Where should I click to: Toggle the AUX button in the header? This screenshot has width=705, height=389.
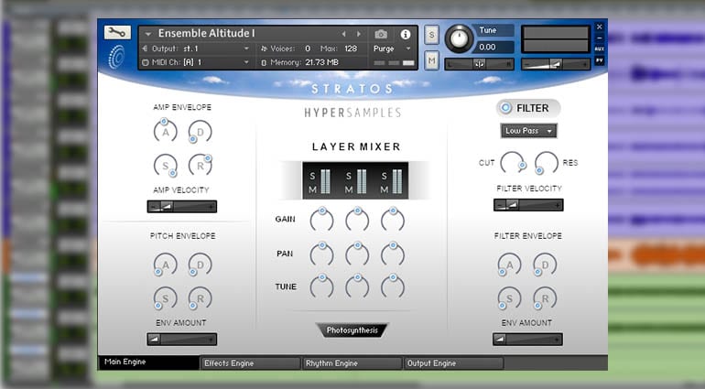pos(600,49)
